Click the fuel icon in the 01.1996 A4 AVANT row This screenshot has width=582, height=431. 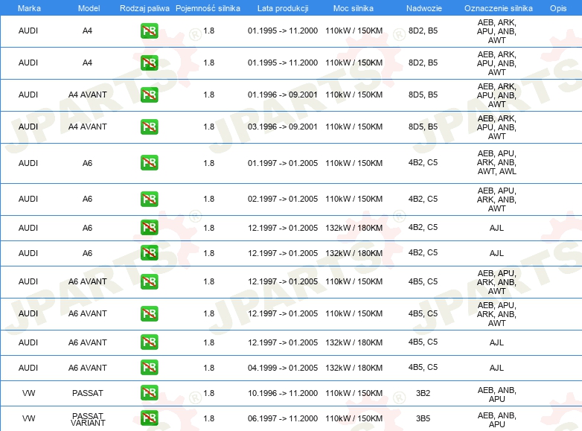[x=149, y=95]
